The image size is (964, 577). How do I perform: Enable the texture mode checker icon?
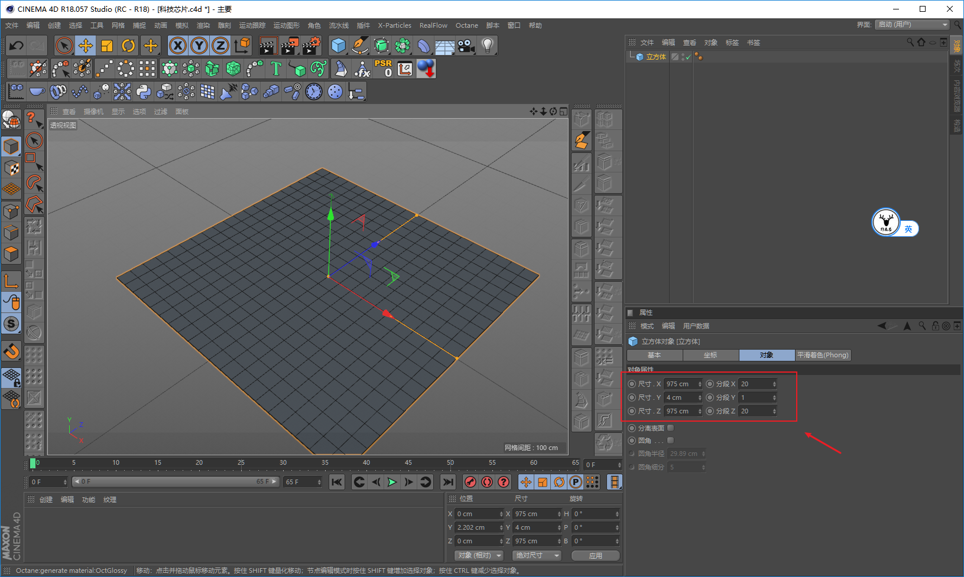click(11, 168)
